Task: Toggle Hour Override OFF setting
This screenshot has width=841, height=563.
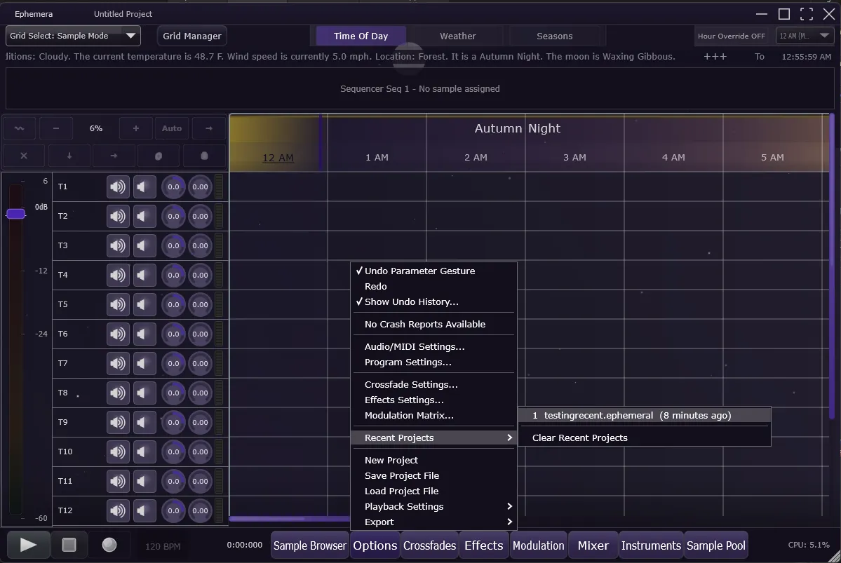Action: (732, 35)
